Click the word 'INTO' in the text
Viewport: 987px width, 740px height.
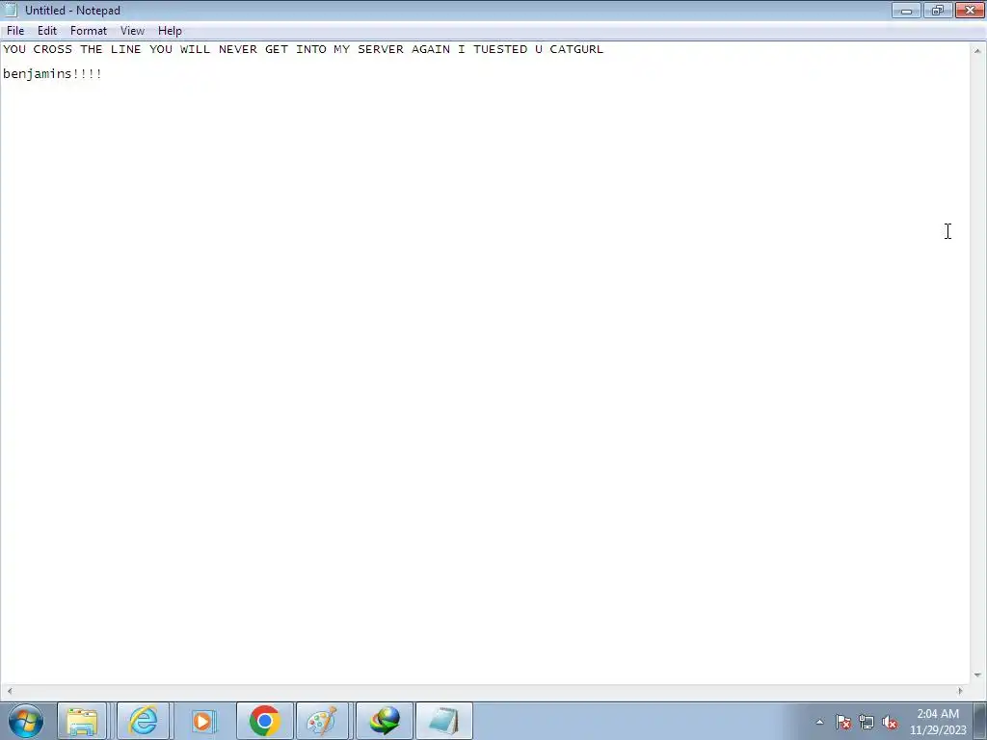[x=311, y=49]
